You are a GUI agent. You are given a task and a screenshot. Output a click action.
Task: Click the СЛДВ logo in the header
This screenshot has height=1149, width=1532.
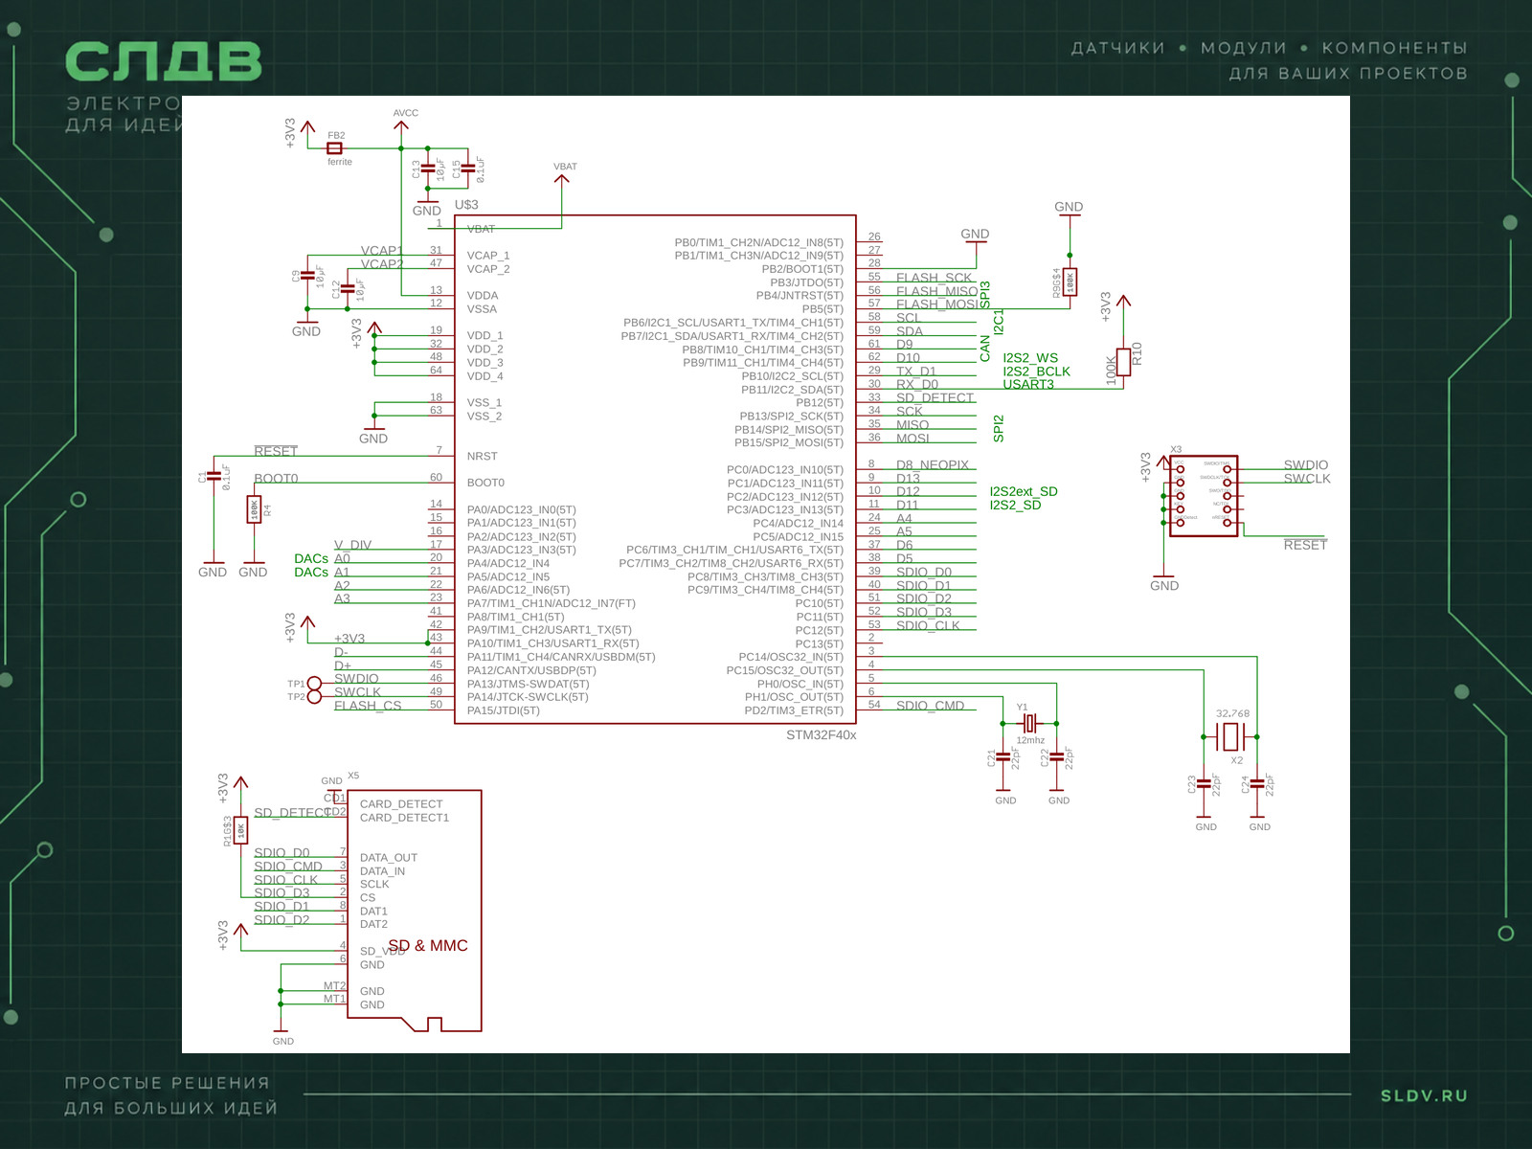164,61
